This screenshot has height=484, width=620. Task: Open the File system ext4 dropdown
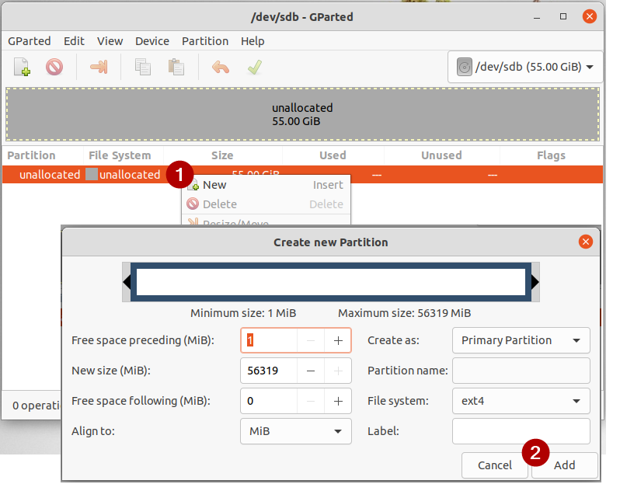click(x=521, y=401)
